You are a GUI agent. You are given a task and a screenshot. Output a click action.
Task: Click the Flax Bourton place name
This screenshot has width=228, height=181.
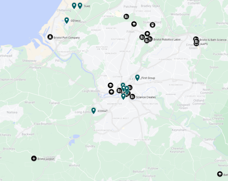tap(43, 124)
